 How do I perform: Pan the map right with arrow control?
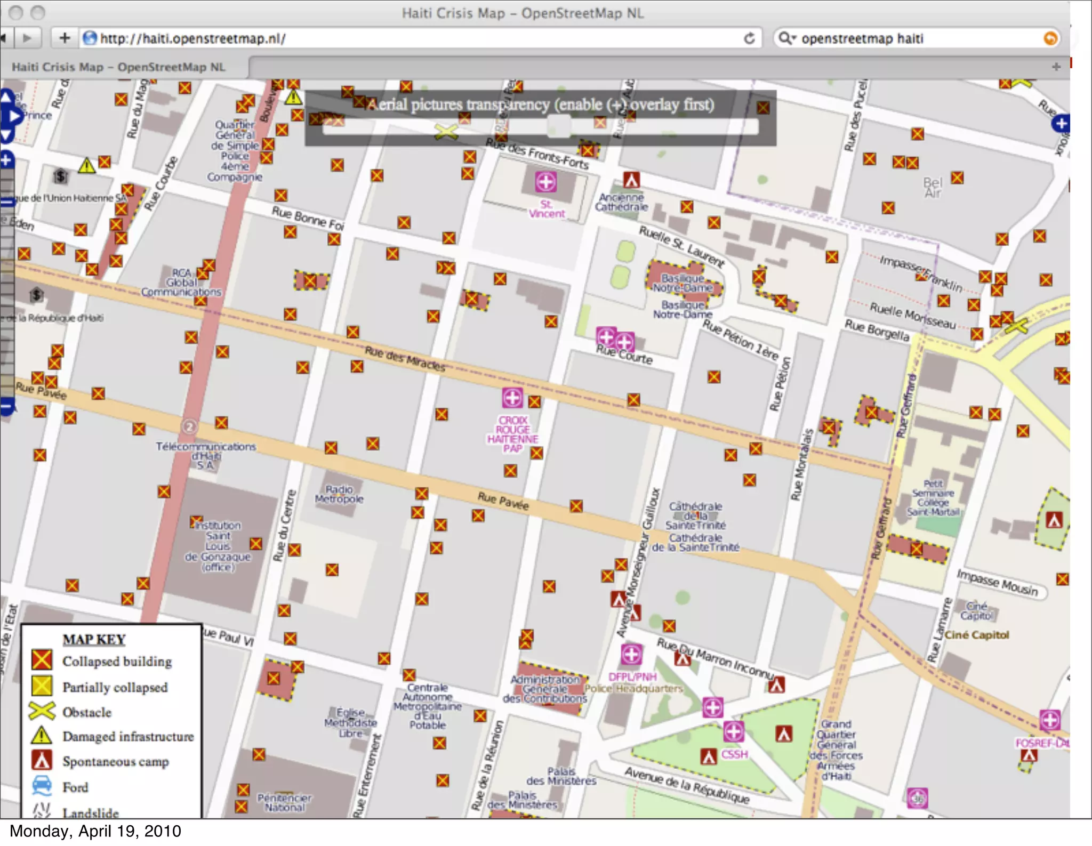point(14,116)
